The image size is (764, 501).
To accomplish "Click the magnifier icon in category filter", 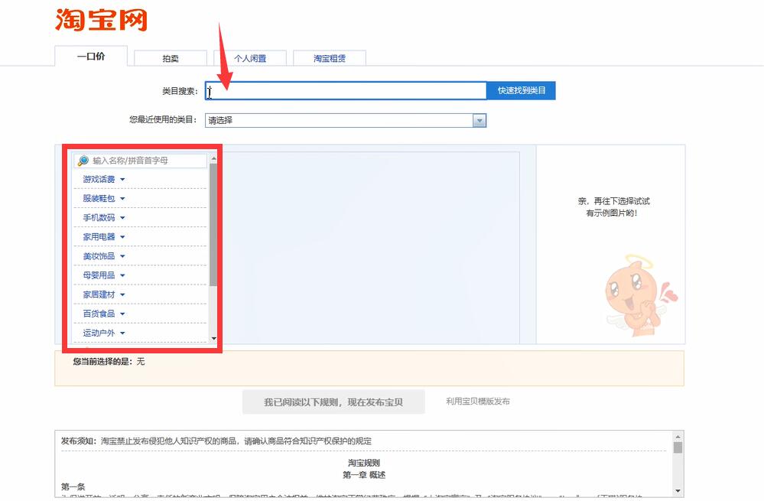I will (83, 161).
